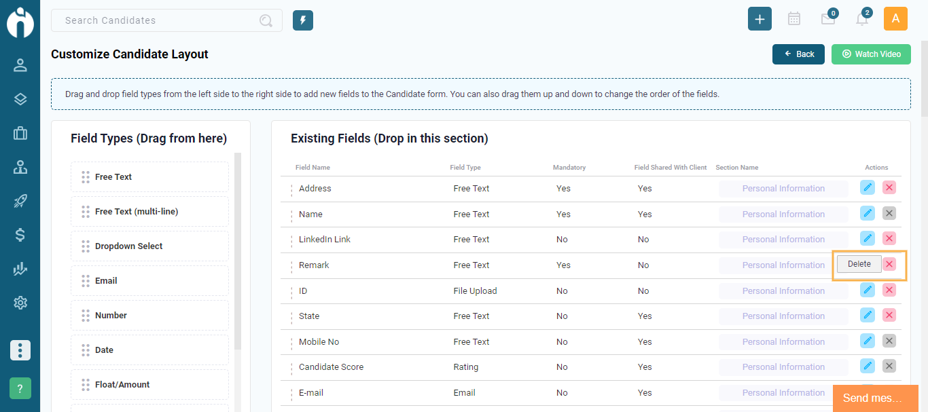Image resolution: width=928 pixels, height=412 pixels.
Task: Select the Free Text field type
Action: 149,176
